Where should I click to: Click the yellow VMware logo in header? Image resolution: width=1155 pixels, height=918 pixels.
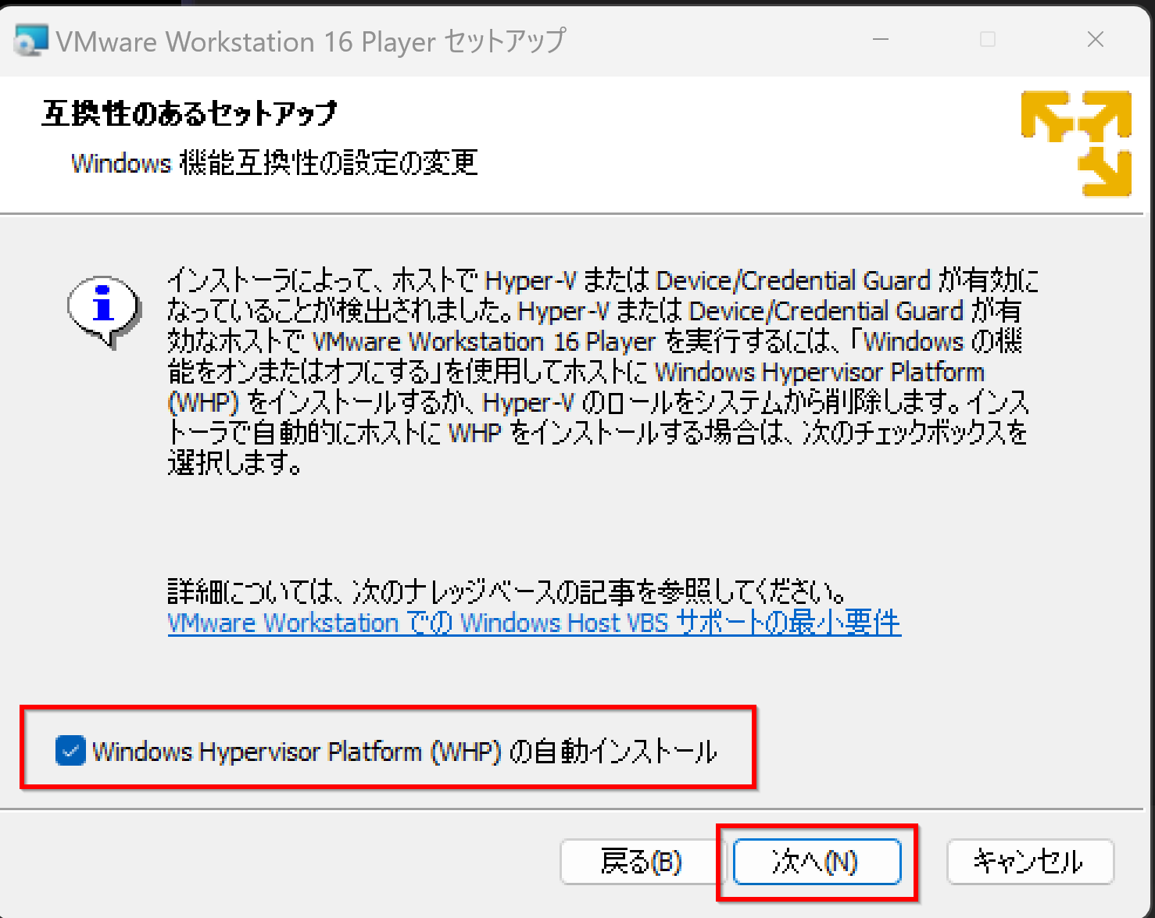pyautogui.click(x=1076, y=143)
